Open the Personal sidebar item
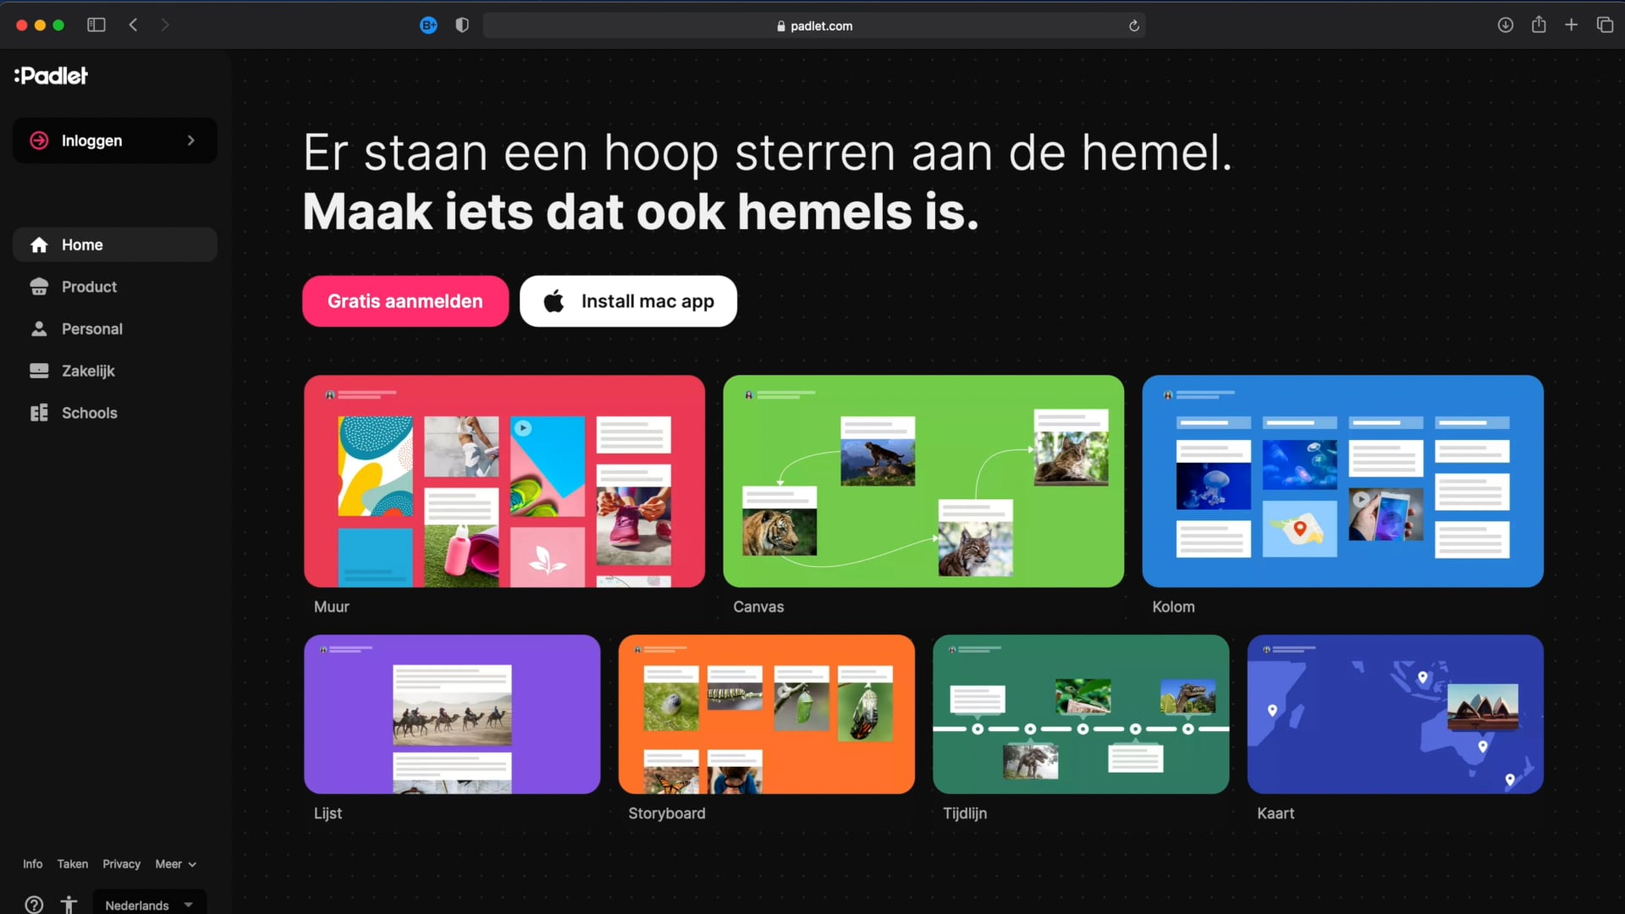Viewport: 1625px width, 914px height. click(x=115, y=329)
